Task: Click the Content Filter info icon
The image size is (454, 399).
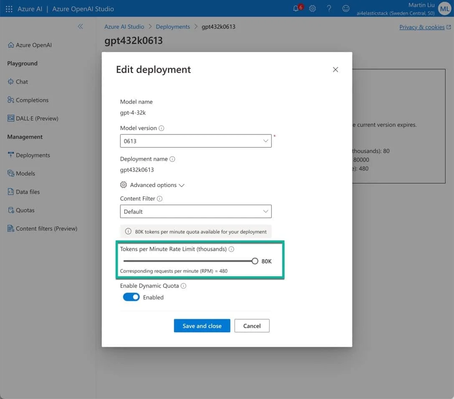Action: 160,199
